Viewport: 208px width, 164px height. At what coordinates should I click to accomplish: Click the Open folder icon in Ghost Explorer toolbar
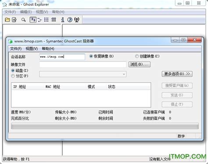7,20
